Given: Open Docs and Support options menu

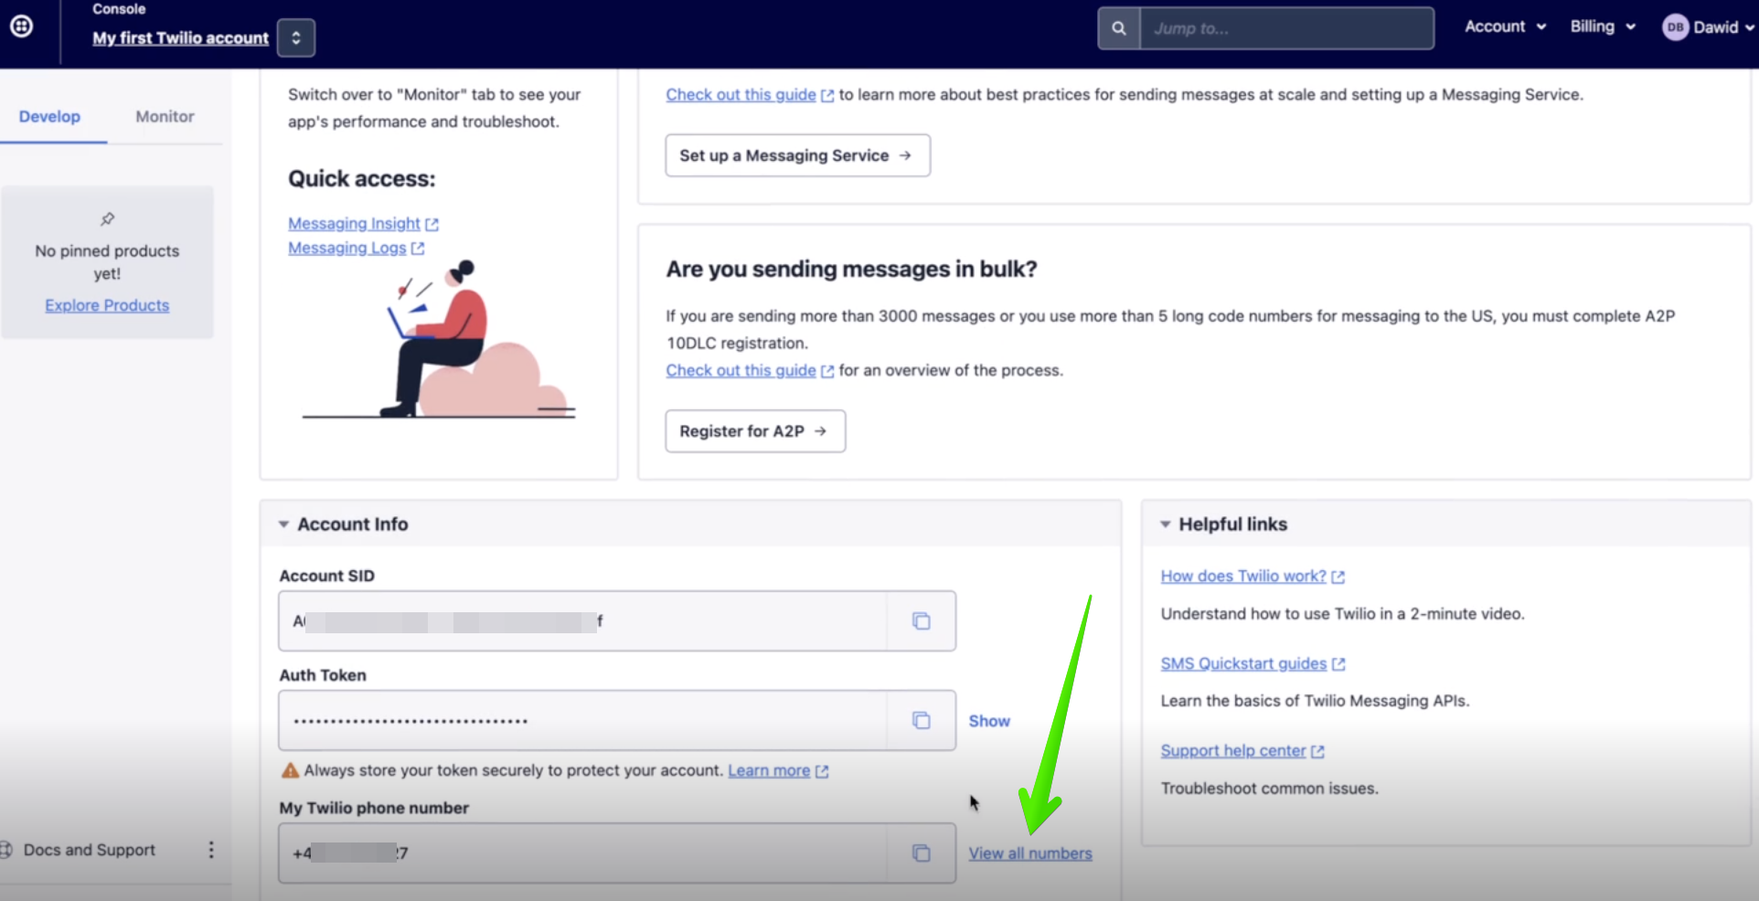Looking at the screenshot, I should pos(211,850).
